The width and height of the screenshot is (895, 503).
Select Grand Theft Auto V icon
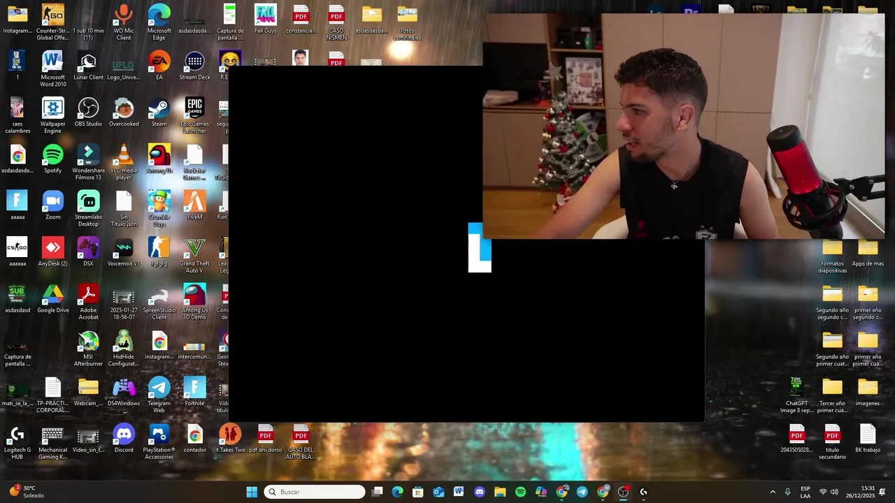194,255
